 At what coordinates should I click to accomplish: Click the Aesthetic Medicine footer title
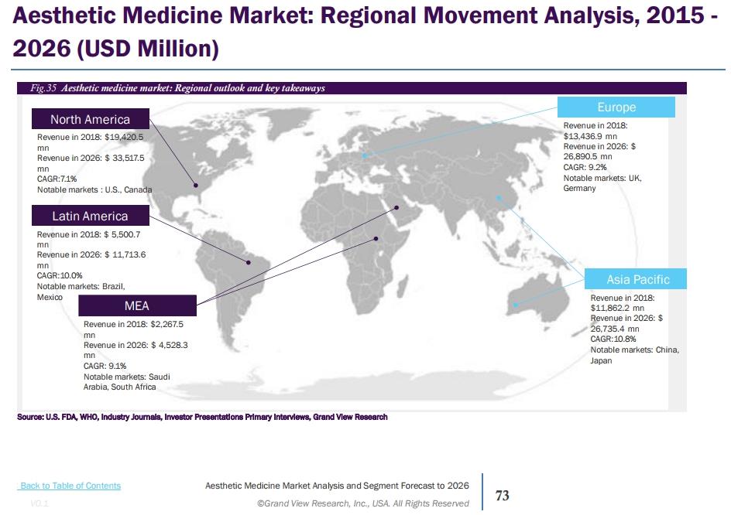(337, 486)
